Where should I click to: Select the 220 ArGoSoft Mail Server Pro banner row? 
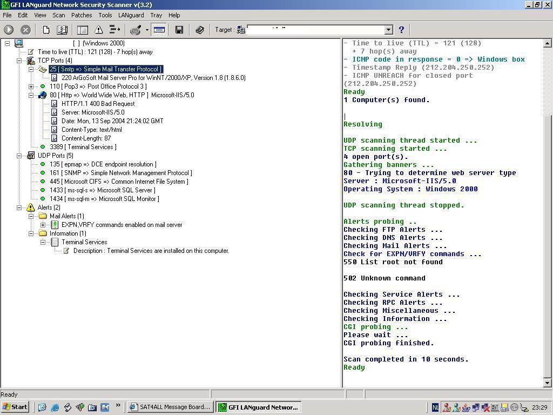pyautogui.click(x=153, y=78)
